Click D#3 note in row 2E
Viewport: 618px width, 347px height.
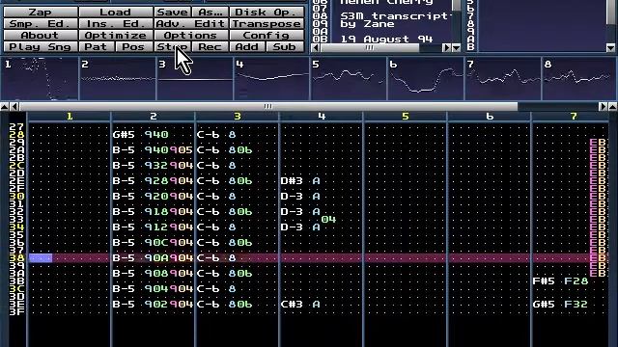pos(292,181)
